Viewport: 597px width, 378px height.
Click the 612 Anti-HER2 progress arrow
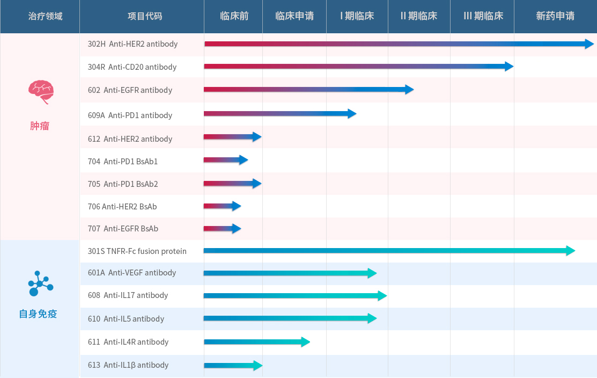click(x=233, y=137)
